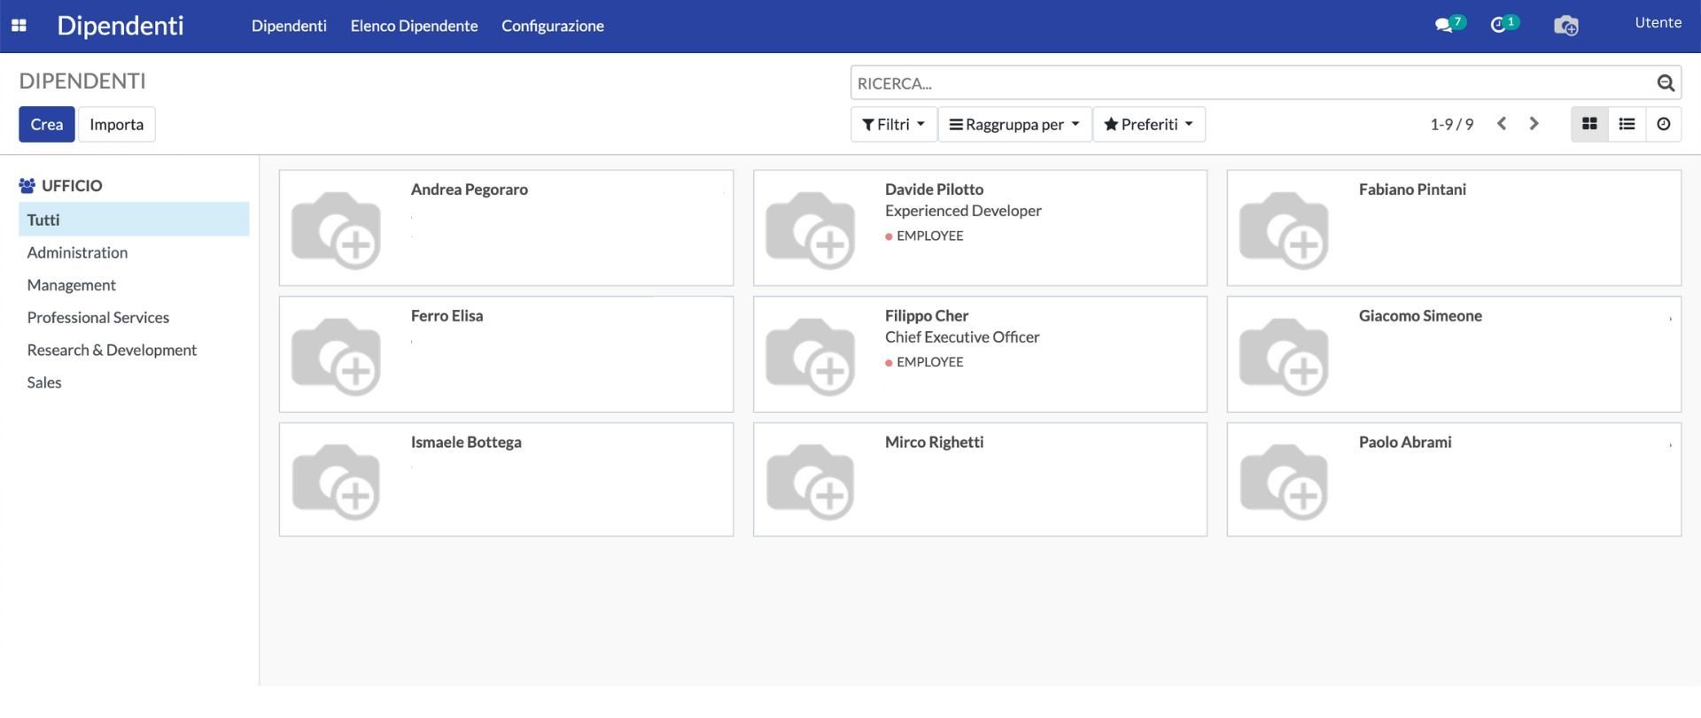Select Tutti in Ufficio filter
Screen dimensions: 1701x718
(x=134, y=220)
